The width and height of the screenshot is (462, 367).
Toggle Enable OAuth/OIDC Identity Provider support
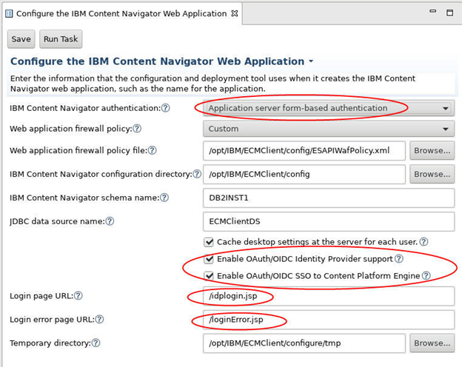[x=209, y=259]
